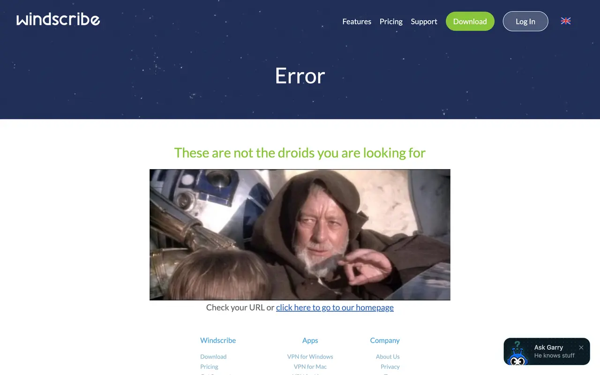Click the Obi-Wan droids error image
This screenshot has width=600, height=375.
tap(300, 235)
